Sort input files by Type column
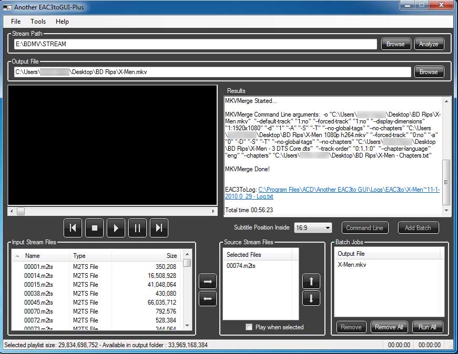This screenshot has height=354, width=458. click(x=91, y=256)
